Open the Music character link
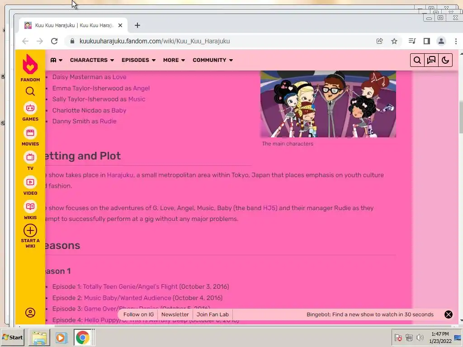The image size is (463, 347). click(x=137, y=99)
